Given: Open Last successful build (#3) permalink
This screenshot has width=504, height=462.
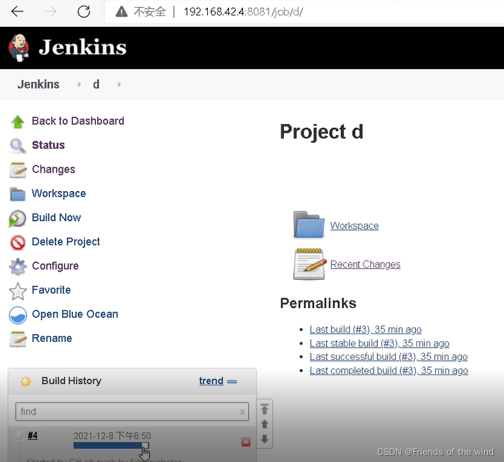Looking at the screenshot, I should tap(388, 357).
